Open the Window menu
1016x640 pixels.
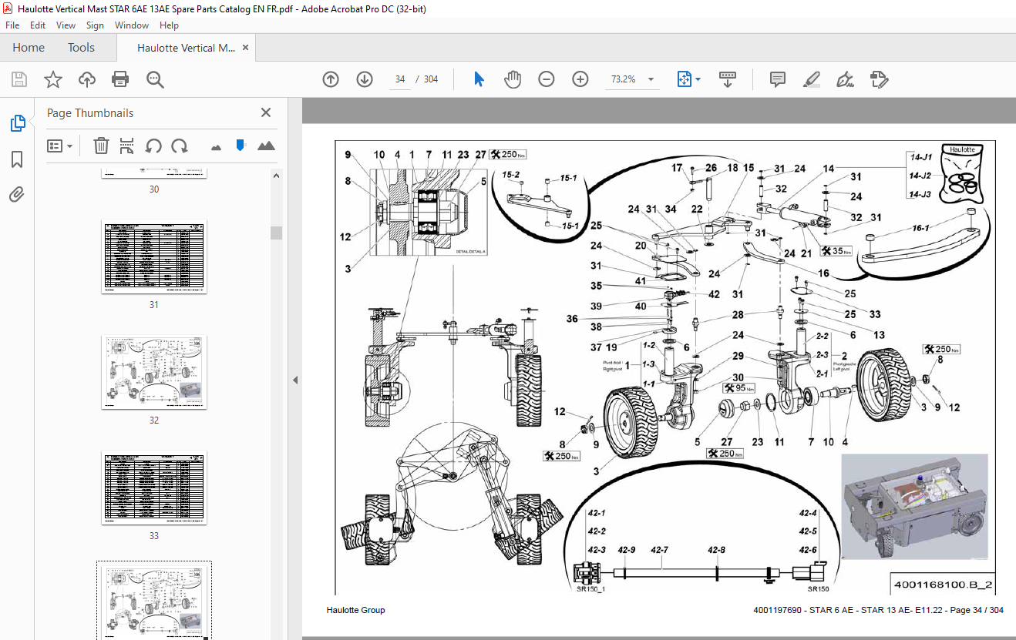click(132, 25)
